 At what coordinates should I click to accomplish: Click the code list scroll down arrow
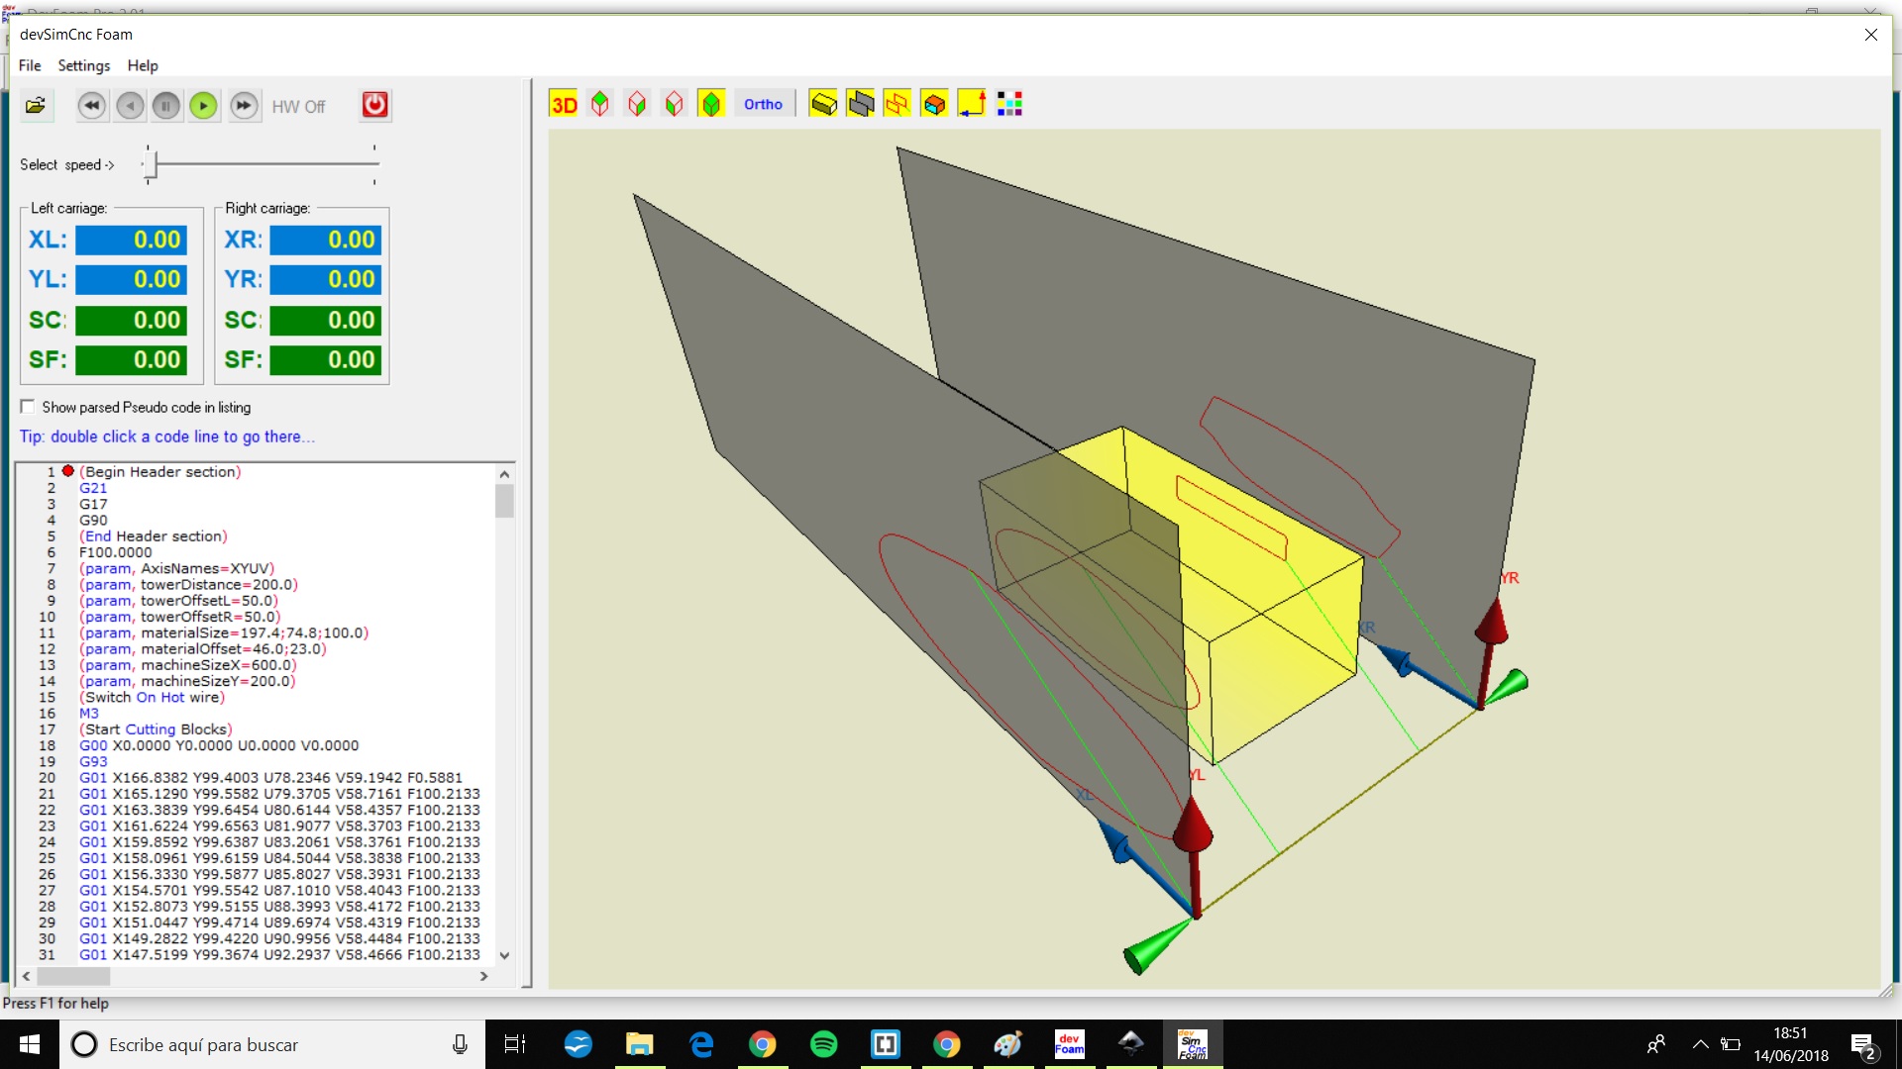(504, 955)
